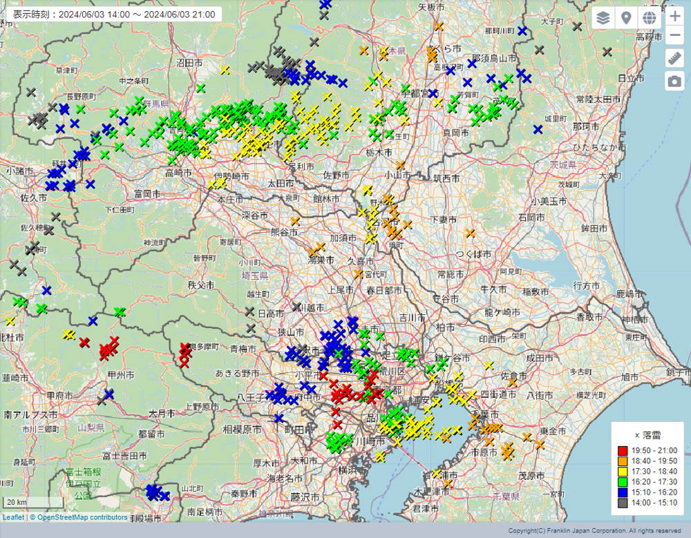
Task: Open the OpenStreetMap contributors link
Action: 82,517
